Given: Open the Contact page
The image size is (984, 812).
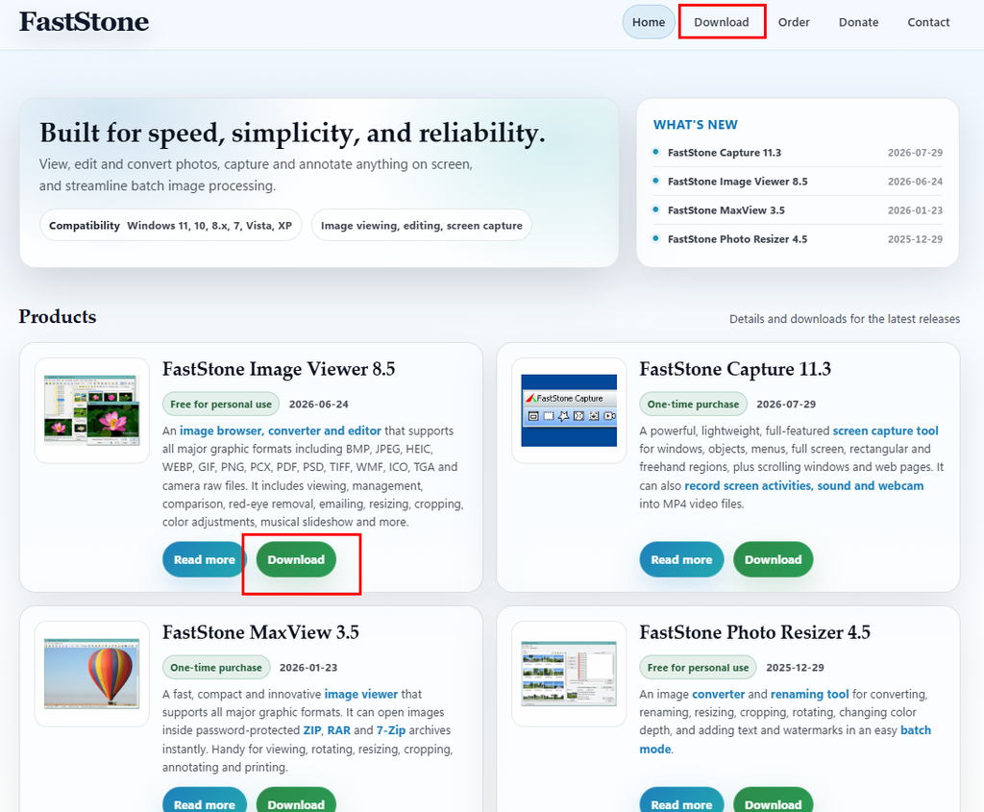Looking at the screenshot, I should point(928,22).
